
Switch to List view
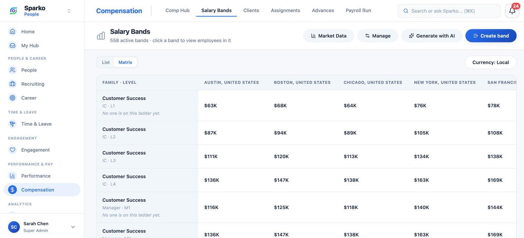click(106, 62)
